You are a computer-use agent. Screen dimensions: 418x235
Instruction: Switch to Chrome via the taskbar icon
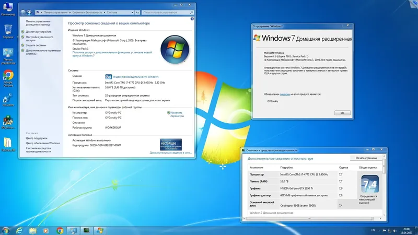(60, 230)
